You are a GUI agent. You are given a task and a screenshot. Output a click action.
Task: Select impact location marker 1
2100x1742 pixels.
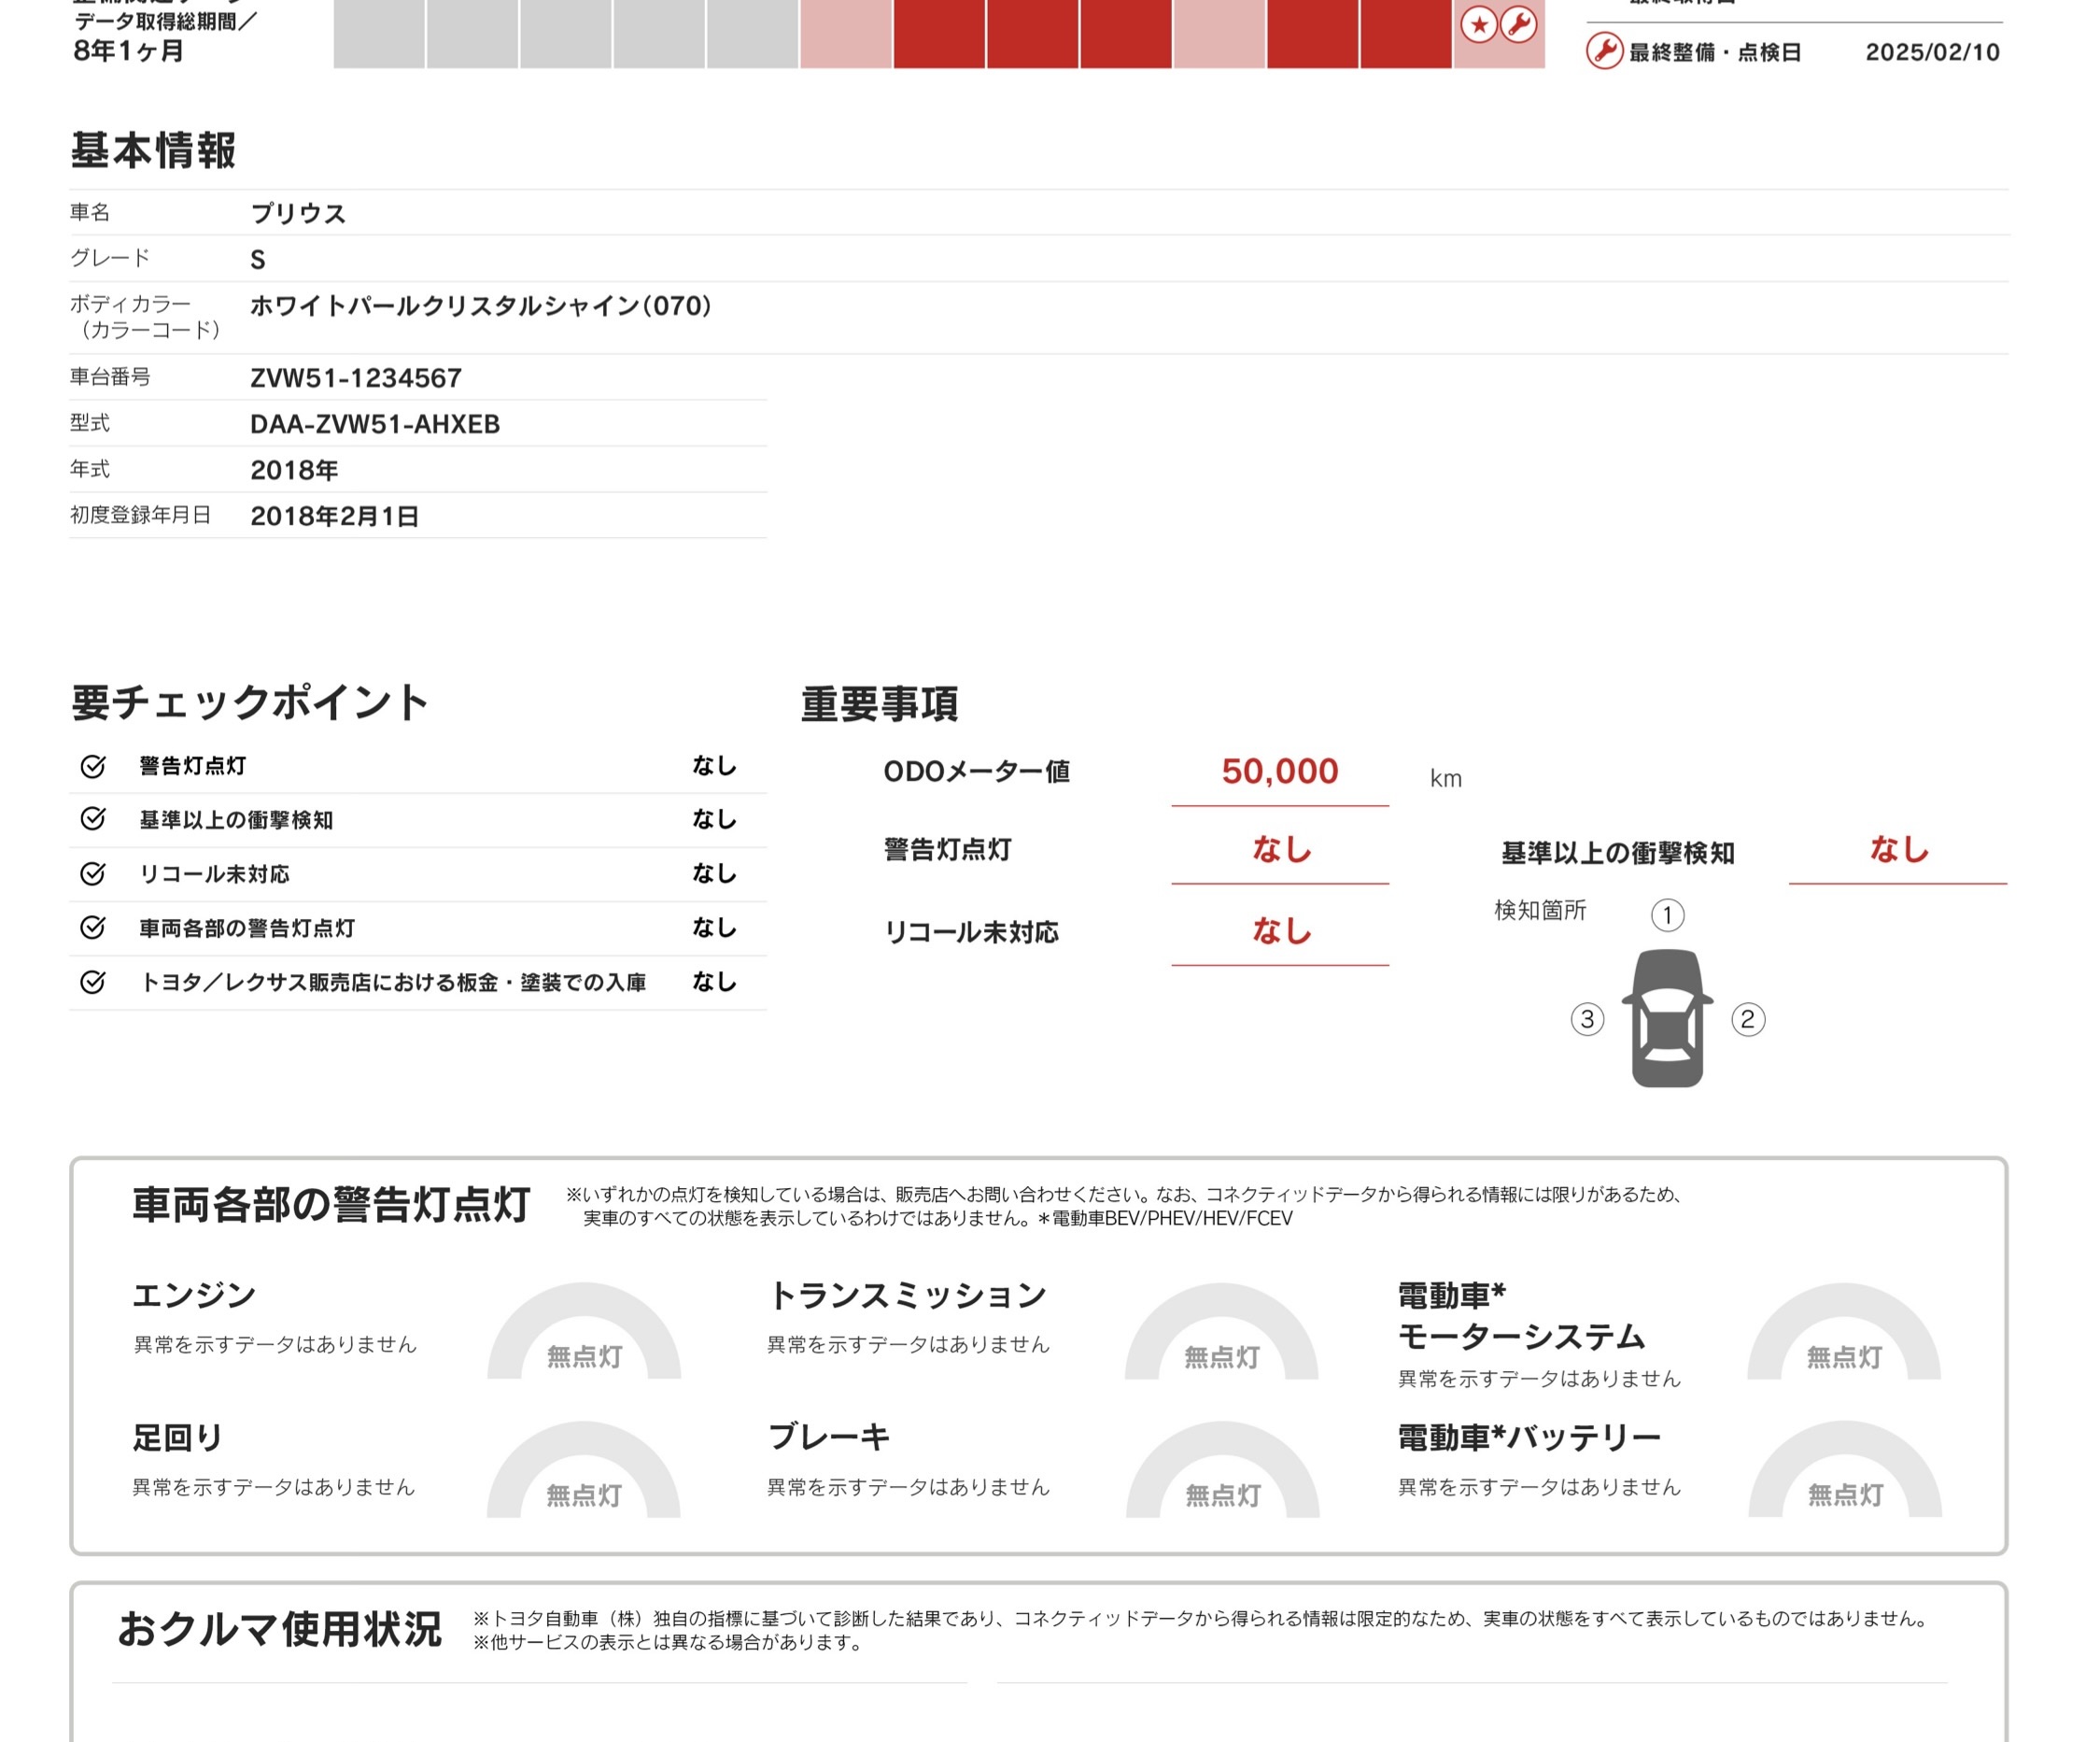pyautogui.click(x=1667, y=914)
